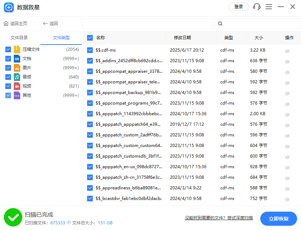
Task: Uncheck $$_addins_2452dff8cb692cdd file checkbox
Action: click(90, 61)
